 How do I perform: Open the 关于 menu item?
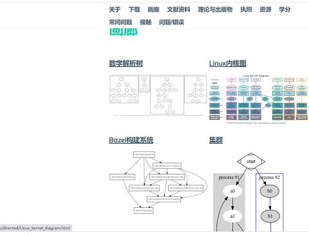(x=115, y=10)
